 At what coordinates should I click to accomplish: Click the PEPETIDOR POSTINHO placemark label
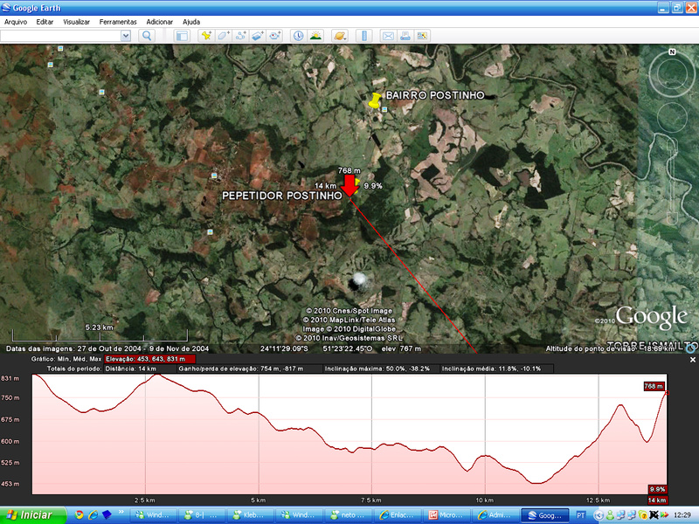pyautogui.click(x=281, y=196)
